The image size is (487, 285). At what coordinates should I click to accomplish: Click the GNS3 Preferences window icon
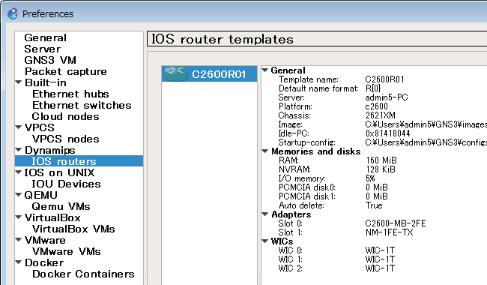(13, 13)
